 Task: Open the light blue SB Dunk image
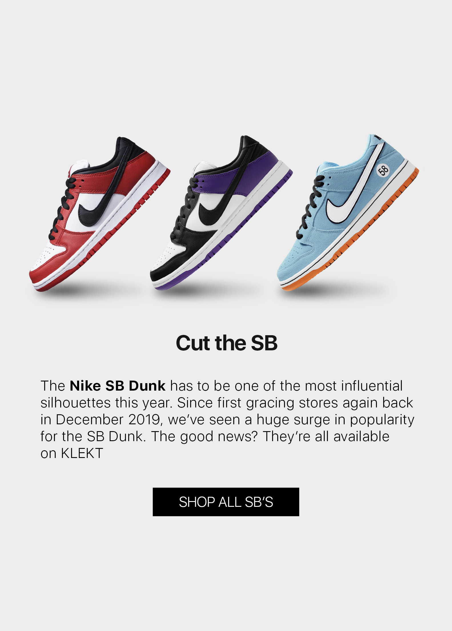[348, 212]
